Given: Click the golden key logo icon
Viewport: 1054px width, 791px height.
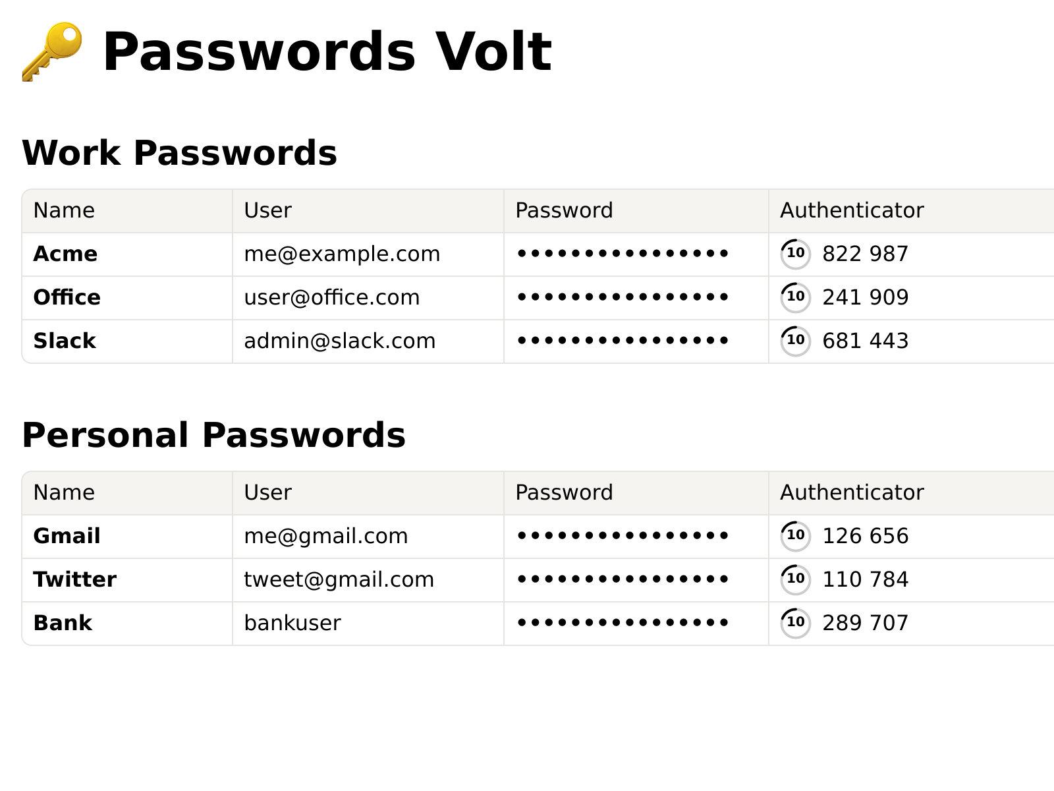Looking at the screenshot, I should (x=52, y=52).
